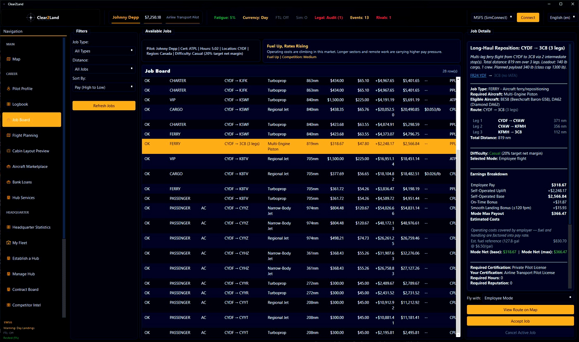
Task: Click the Fuel Up, Rates Rising headline
Action: (287, 46)
